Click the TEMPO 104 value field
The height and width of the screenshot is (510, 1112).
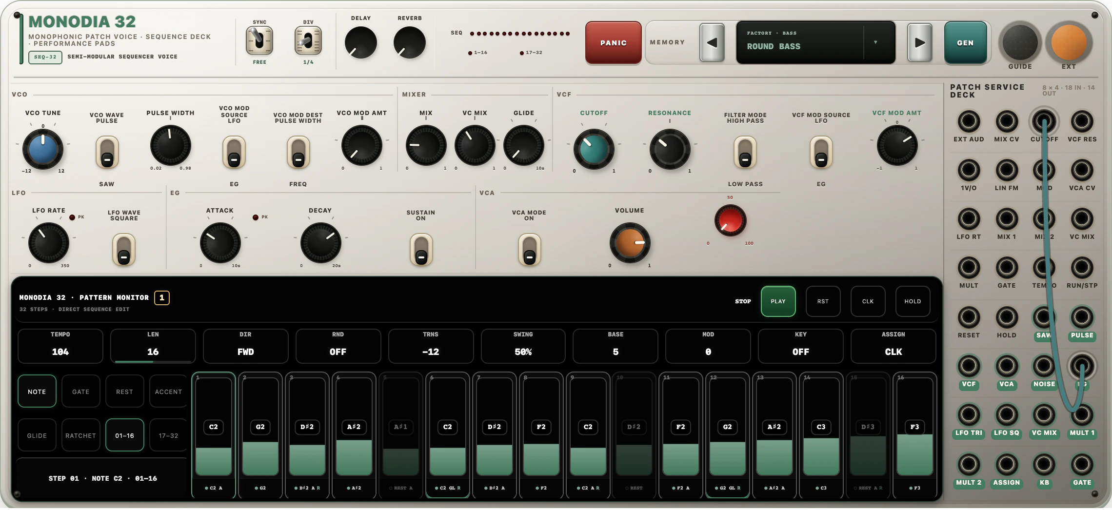[x=60, y=346]
